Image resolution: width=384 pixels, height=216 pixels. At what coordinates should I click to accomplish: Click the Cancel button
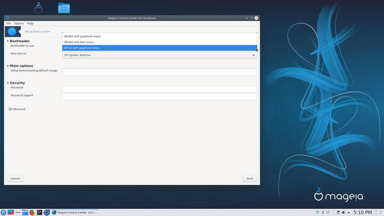pyautogui.click(x=15, y=179)
